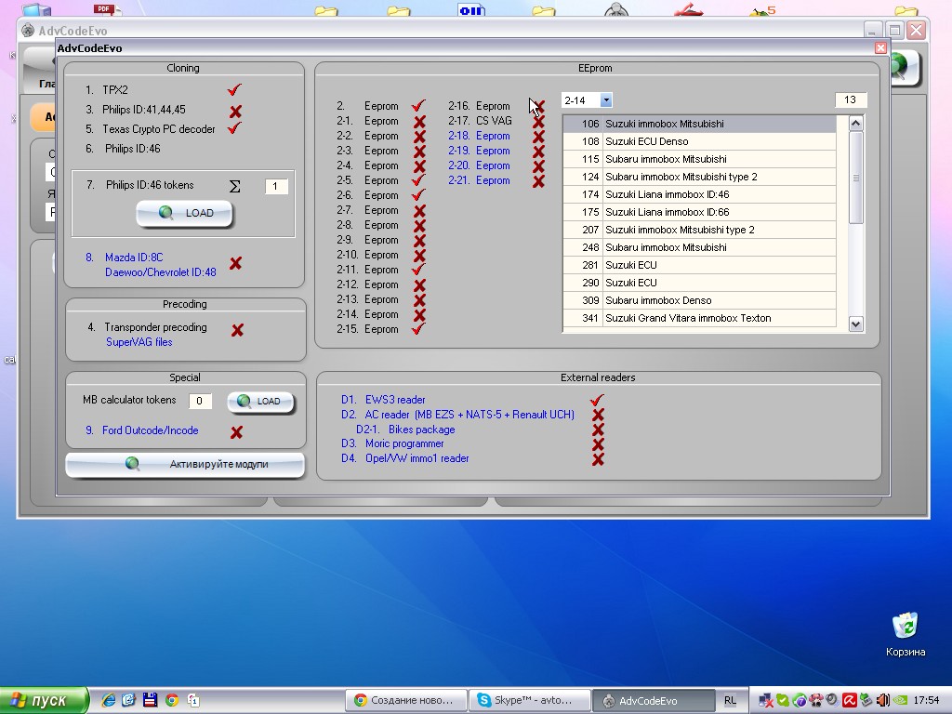Select row 309 Subaru immobox Denso
Image resolution: width=952 pixels, height=714 pixels.
click(699, 300)
